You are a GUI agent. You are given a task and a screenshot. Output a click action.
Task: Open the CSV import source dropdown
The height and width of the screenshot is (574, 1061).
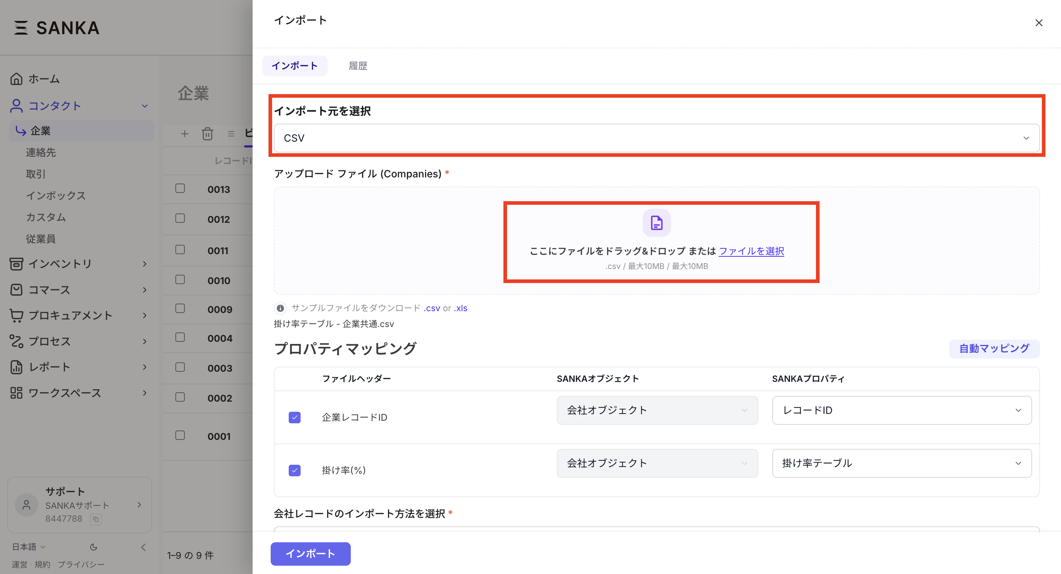(x=656, y=138)
